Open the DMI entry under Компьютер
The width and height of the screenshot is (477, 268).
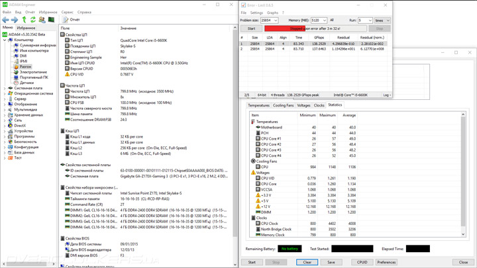(x=23, y=56)
